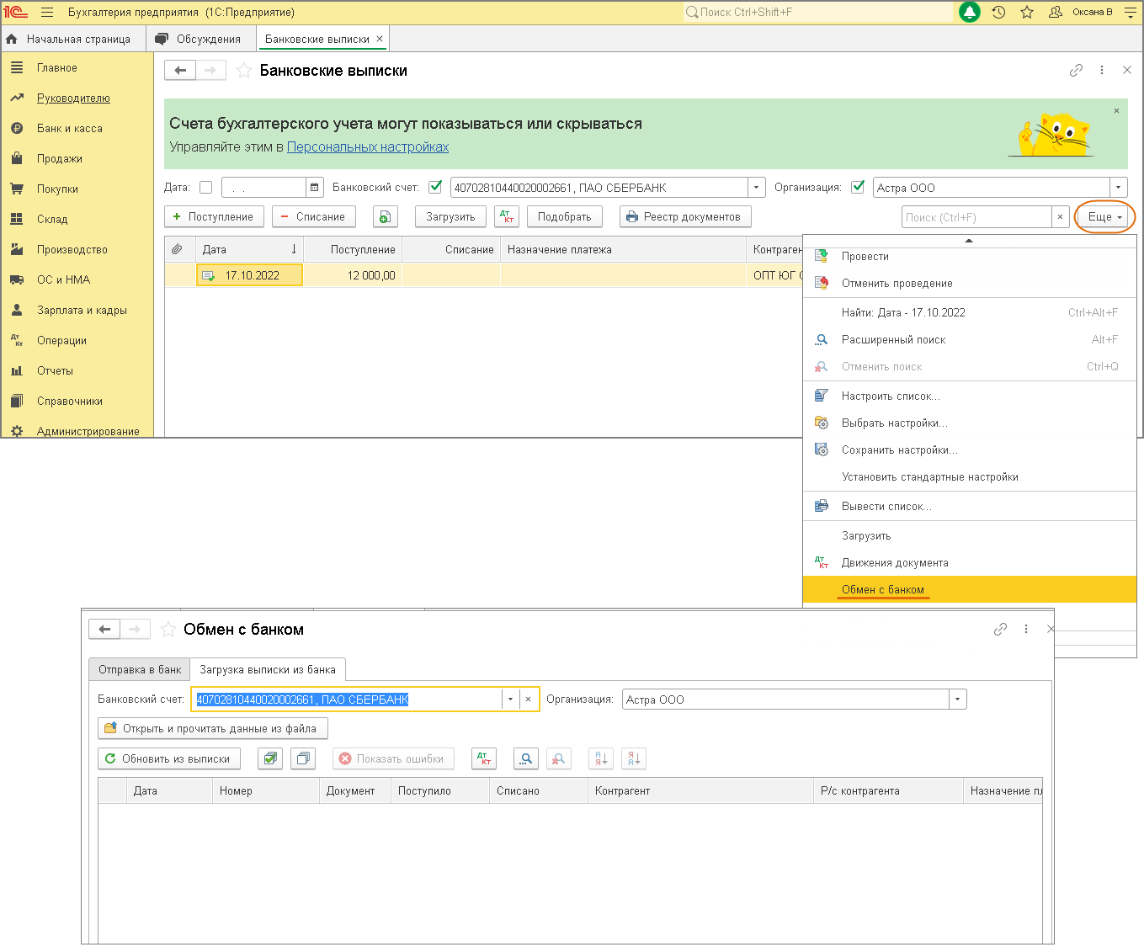Sort descending in the Обмен с банком table
Image resolution: width=1144 pixels, height=947 pixels.
(634, 758)
